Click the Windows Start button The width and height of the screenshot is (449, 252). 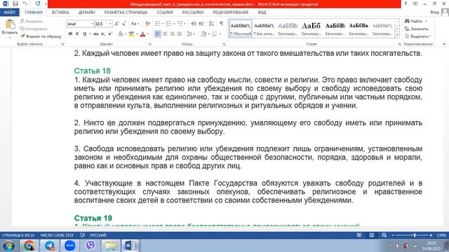8,246
